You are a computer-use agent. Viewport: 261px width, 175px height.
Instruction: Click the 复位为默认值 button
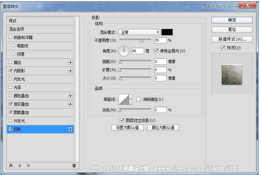pos(163,128)
